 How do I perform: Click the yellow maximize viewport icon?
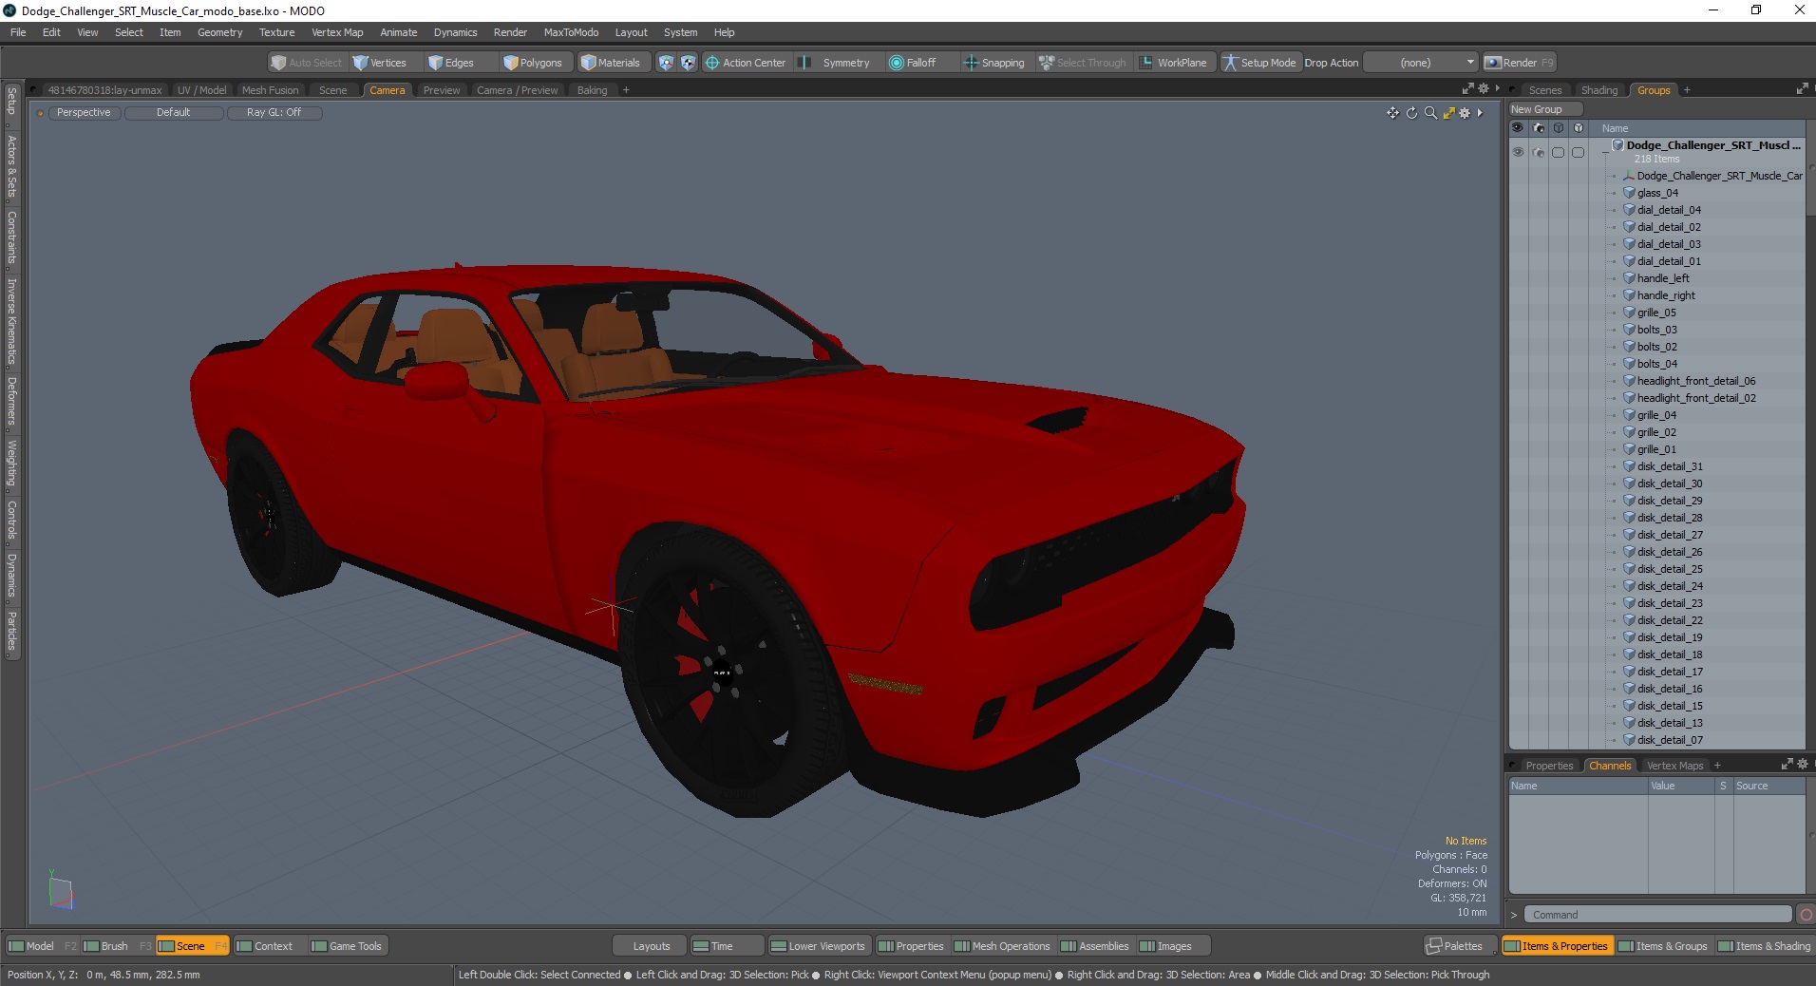1448,113
